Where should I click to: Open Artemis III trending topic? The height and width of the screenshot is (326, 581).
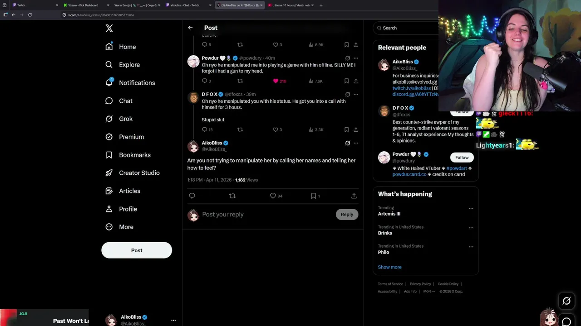click(x=389, y=214)
